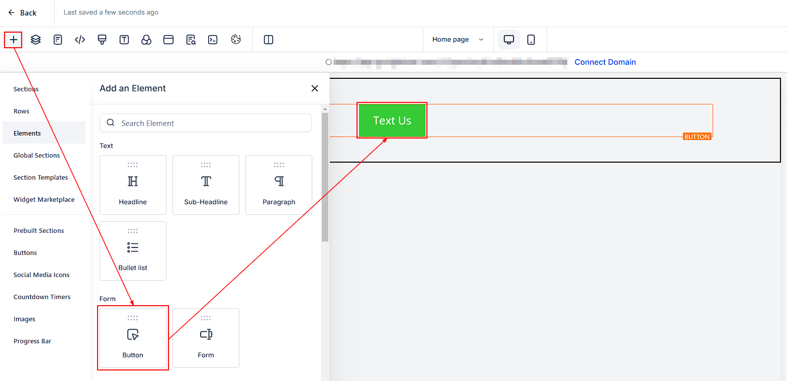
Task: Click the split-view layout icon
Action: click(x=269, y=40)
